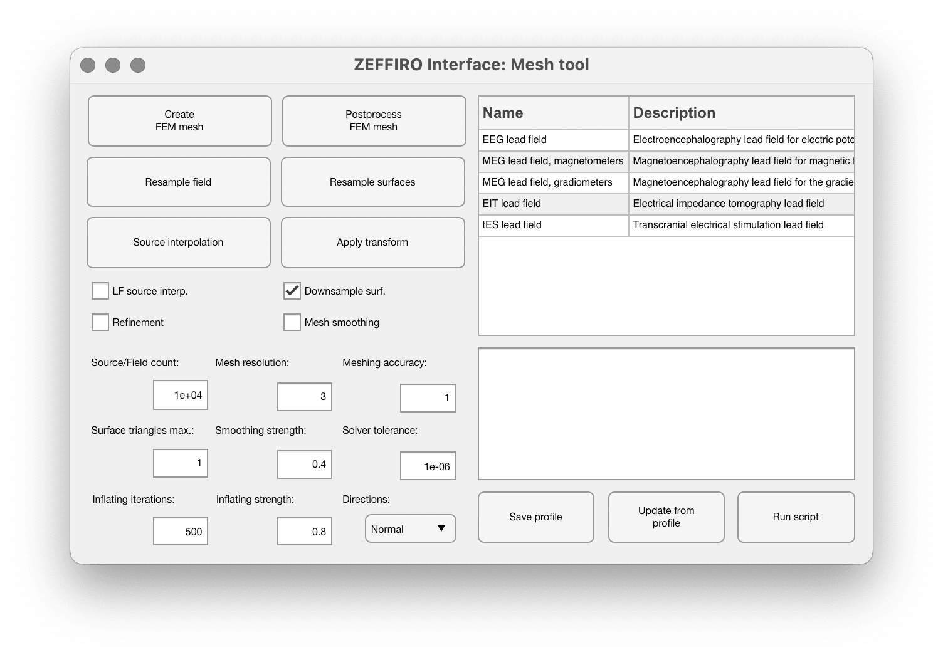Save the current profile

(536, 517)
